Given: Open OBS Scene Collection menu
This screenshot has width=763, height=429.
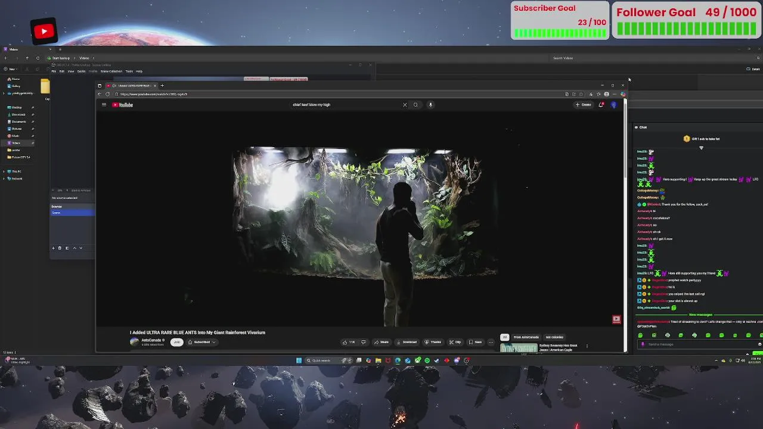Looking at the screenshot, I should click(111, 71).
